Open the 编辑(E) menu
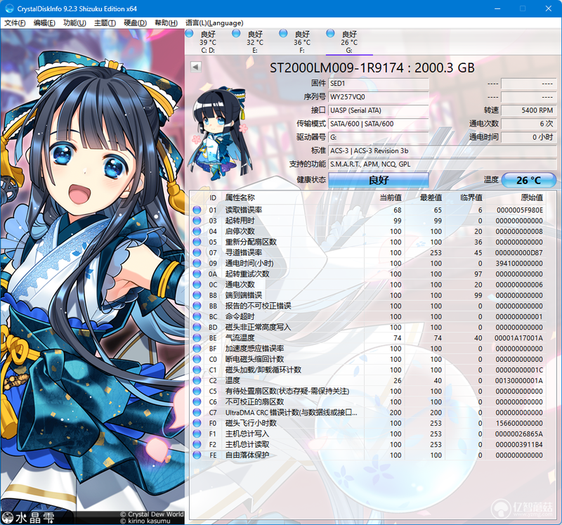 tap(44, 23)
